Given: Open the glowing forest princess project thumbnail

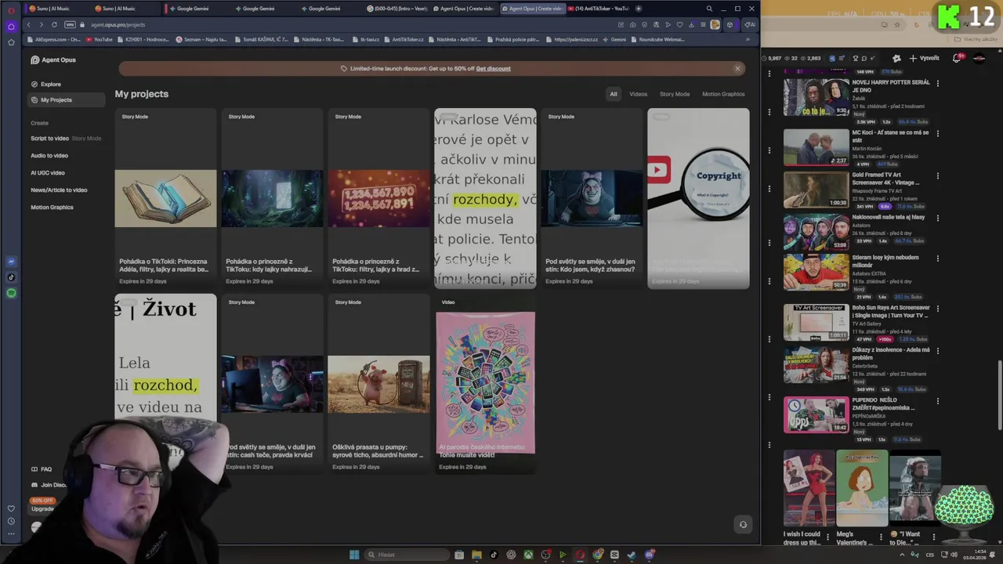Looking at the screenshot, I should (272, 199).
